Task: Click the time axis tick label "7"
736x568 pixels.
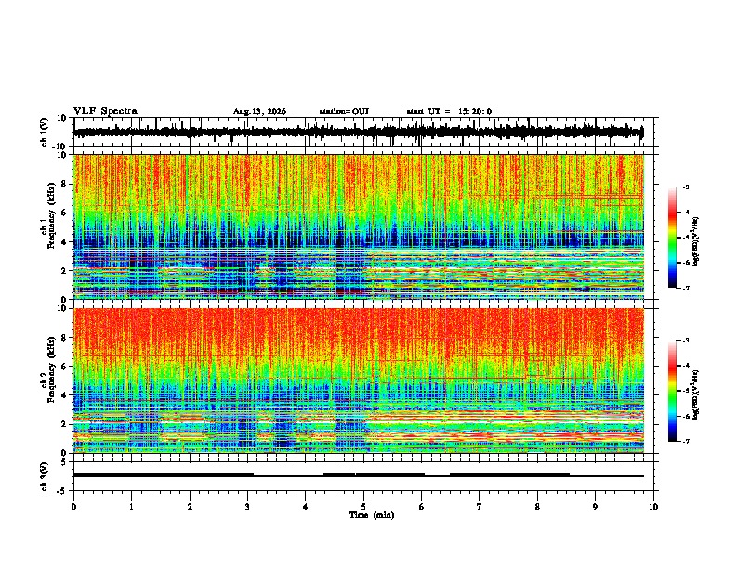Action: 480,507
